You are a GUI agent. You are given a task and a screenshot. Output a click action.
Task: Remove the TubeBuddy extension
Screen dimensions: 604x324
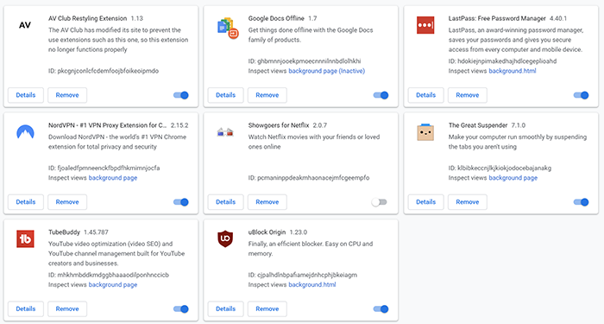(67, 309)
